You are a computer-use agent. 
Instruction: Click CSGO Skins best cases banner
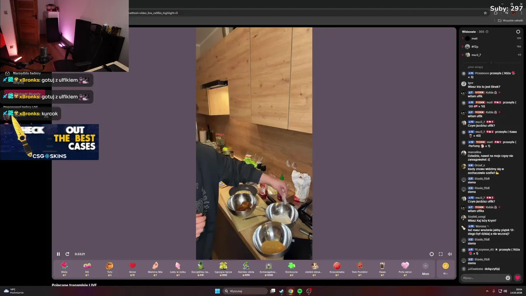pyautogui.click(x=49, y=142)
